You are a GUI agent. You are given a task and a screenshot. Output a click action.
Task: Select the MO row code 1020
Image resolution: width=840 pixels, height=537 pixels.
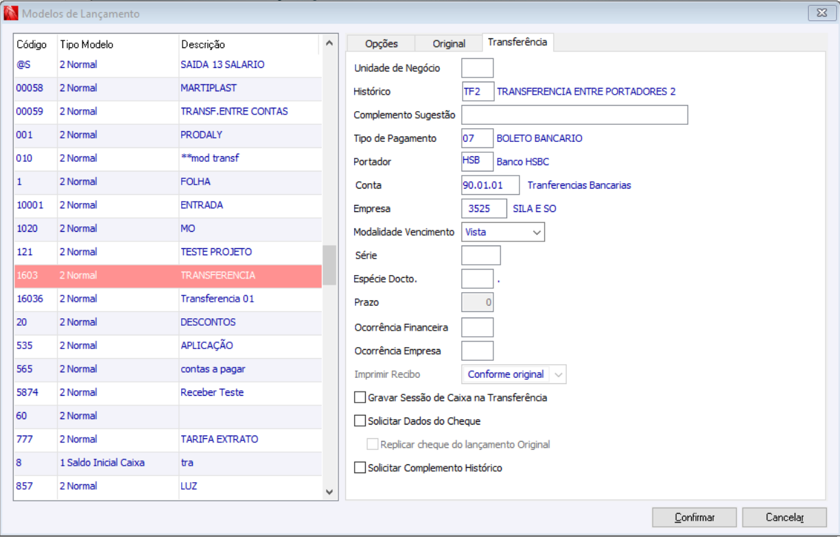(168, 228)
